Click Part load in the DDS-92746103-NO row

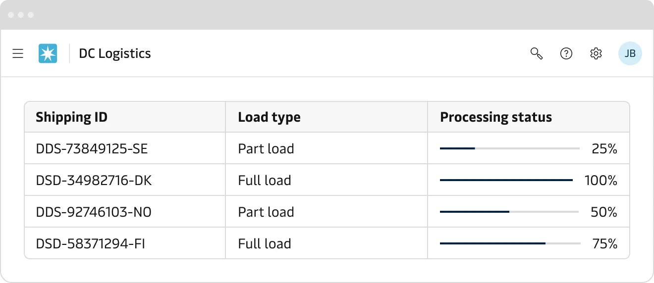pyautogui.click(x=266, y=212)
